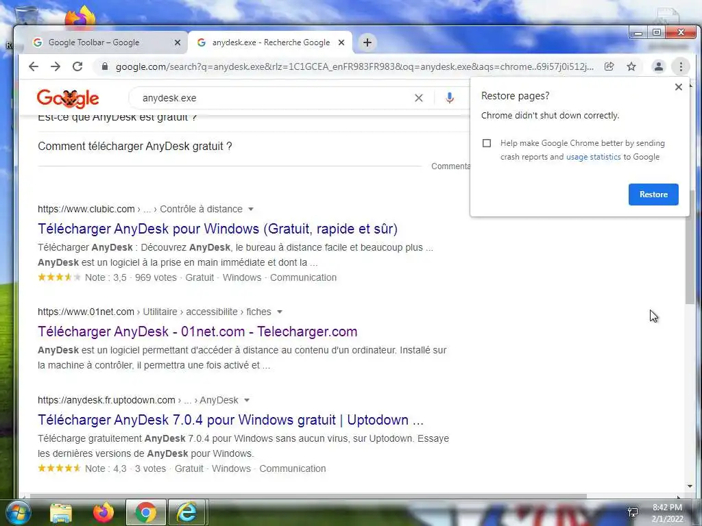This screenshot has width=702, height=526.
Task: Select the Chrome taskbar button
Action: [145, 512]
